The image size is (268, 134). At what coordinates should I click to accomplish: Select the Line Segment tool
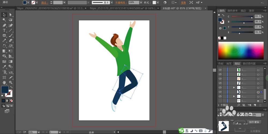[11, 31]
